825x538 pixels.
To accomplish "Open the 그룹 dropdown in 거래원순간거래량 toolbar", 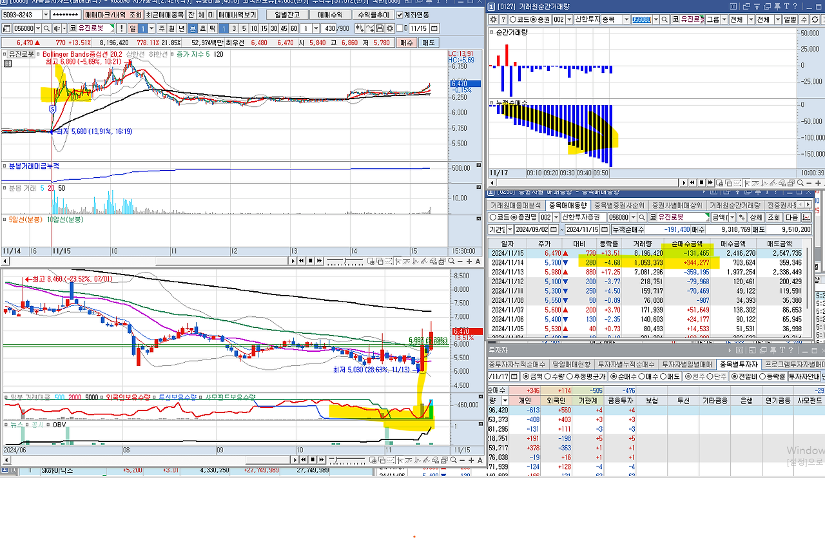I will point(724,19).
